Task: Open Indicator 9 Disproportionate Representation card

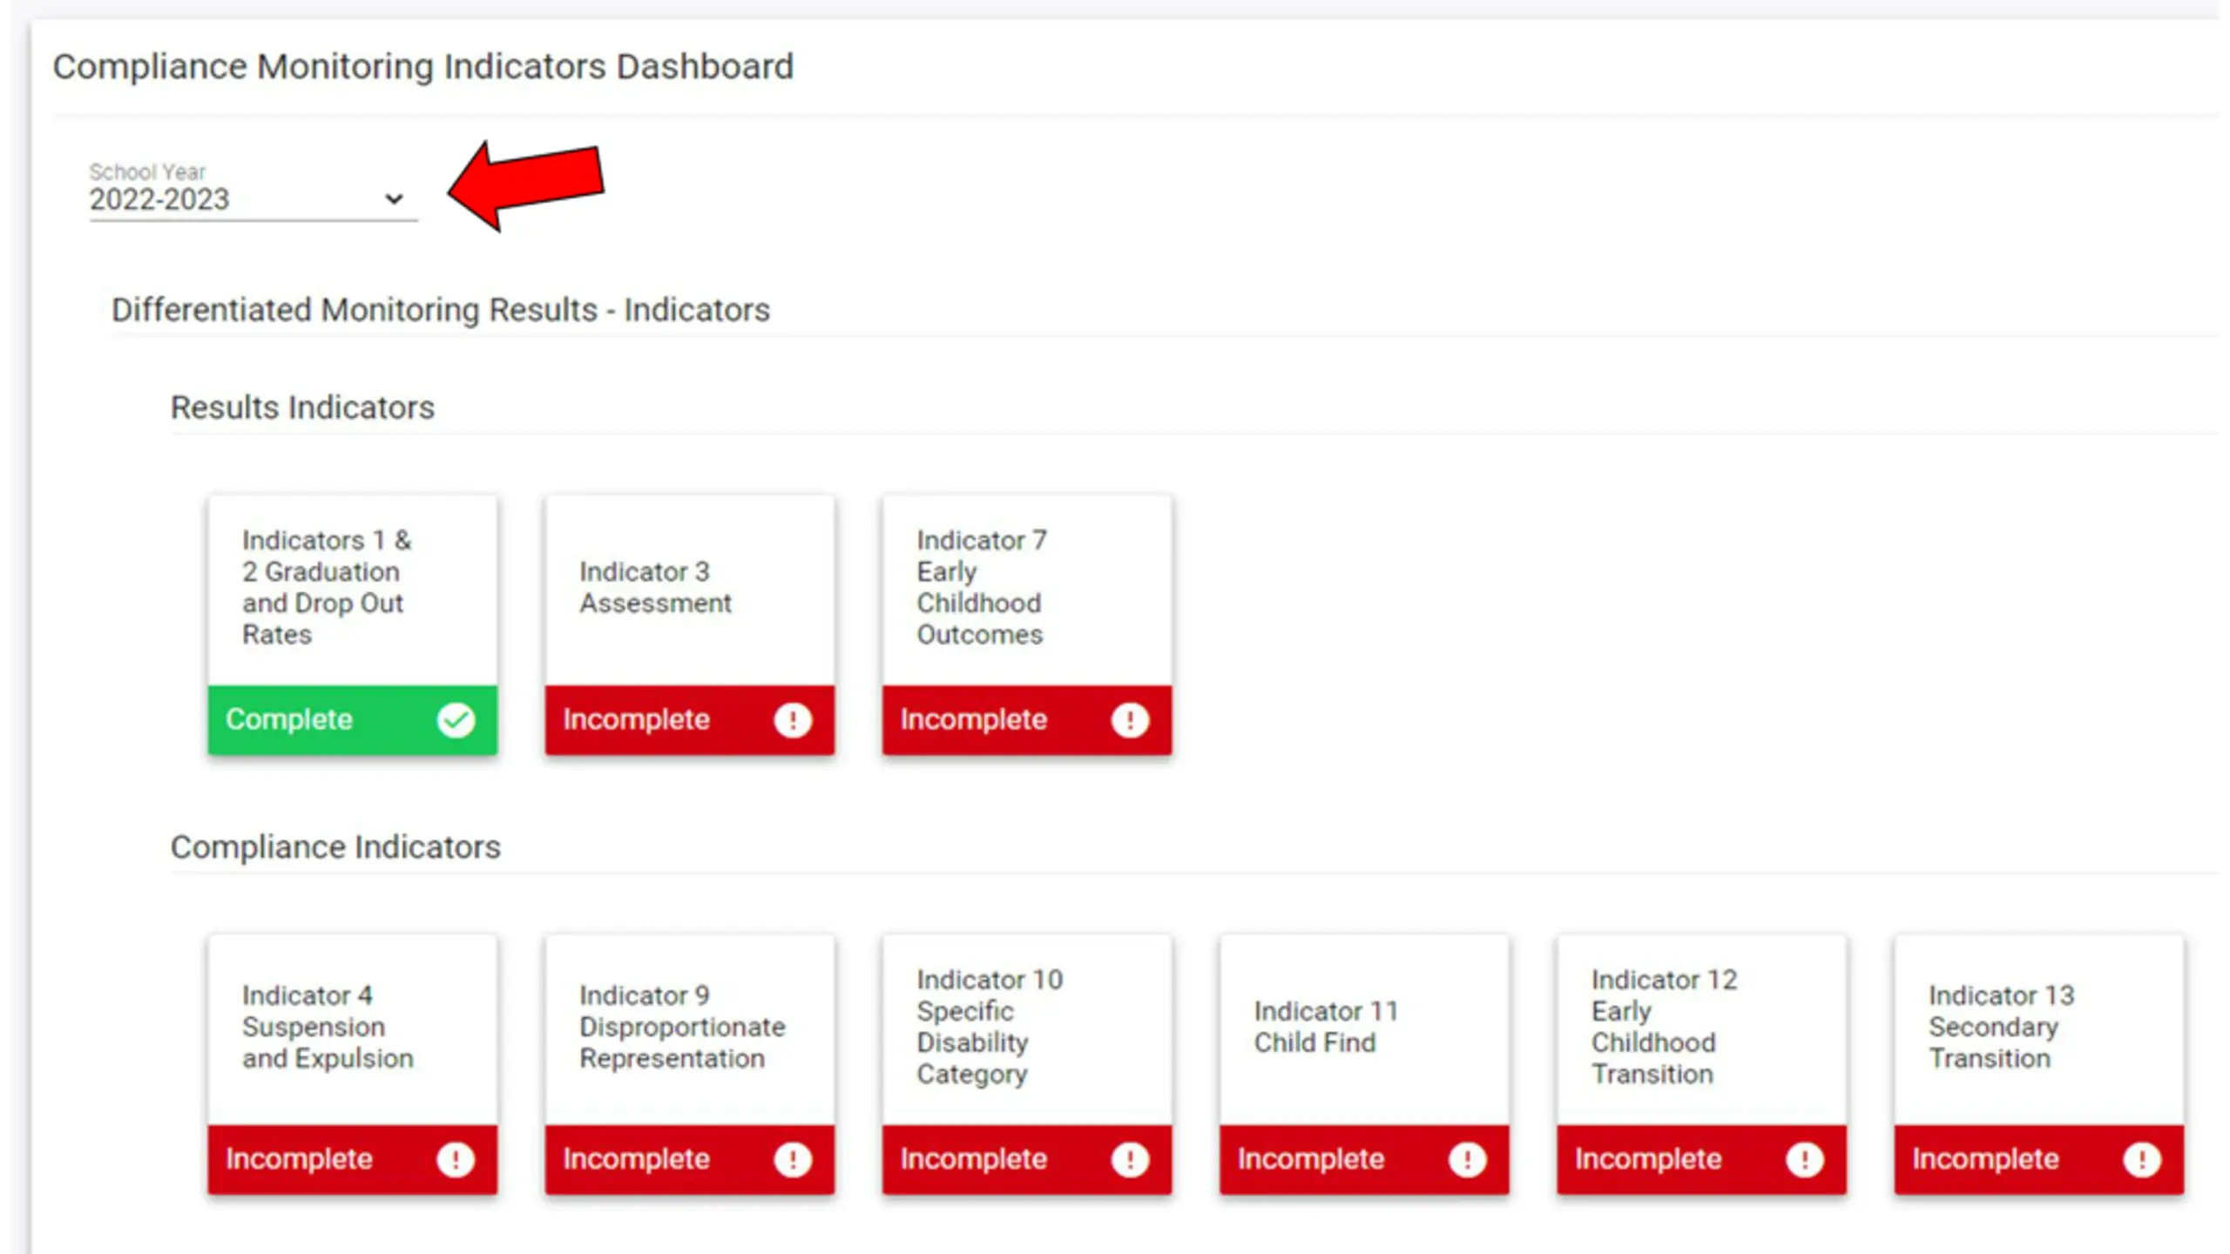Action: (x=690, y=1064)
